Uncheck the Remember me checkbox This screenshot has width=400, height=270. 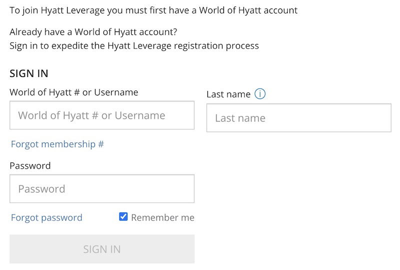tap(123, 216)
